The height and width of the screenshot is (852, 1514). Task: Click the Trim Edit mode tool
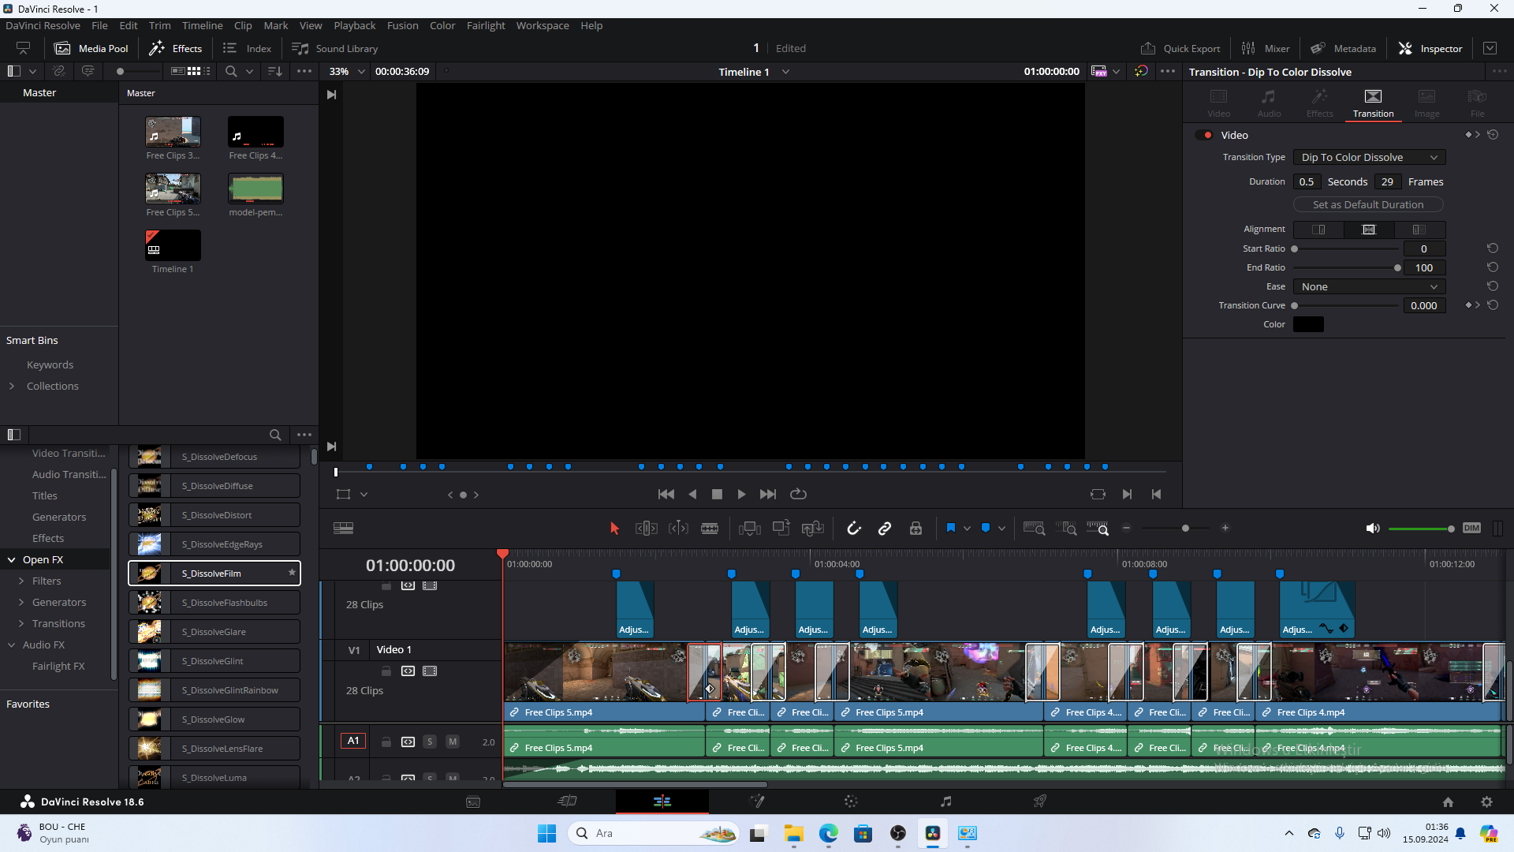646,529
